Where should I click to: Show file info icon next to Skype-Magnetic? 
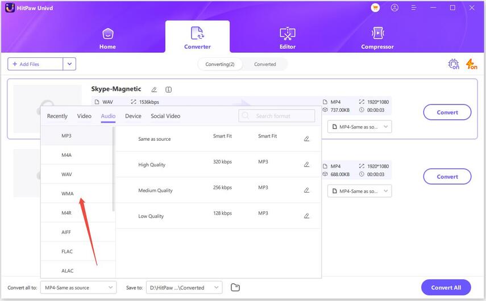(169, 90)
